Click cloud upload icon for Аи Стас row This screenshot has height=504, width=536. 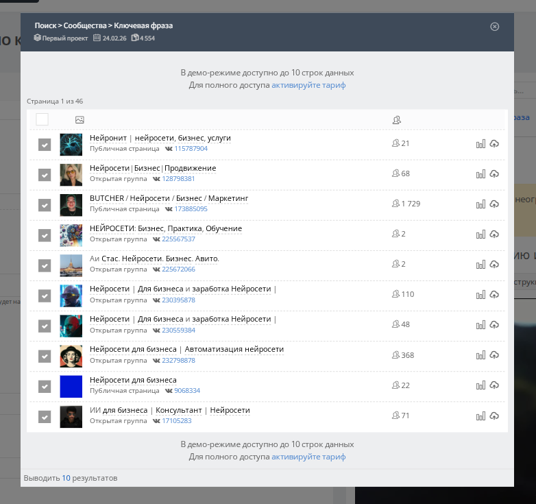[x=494, y=265]
